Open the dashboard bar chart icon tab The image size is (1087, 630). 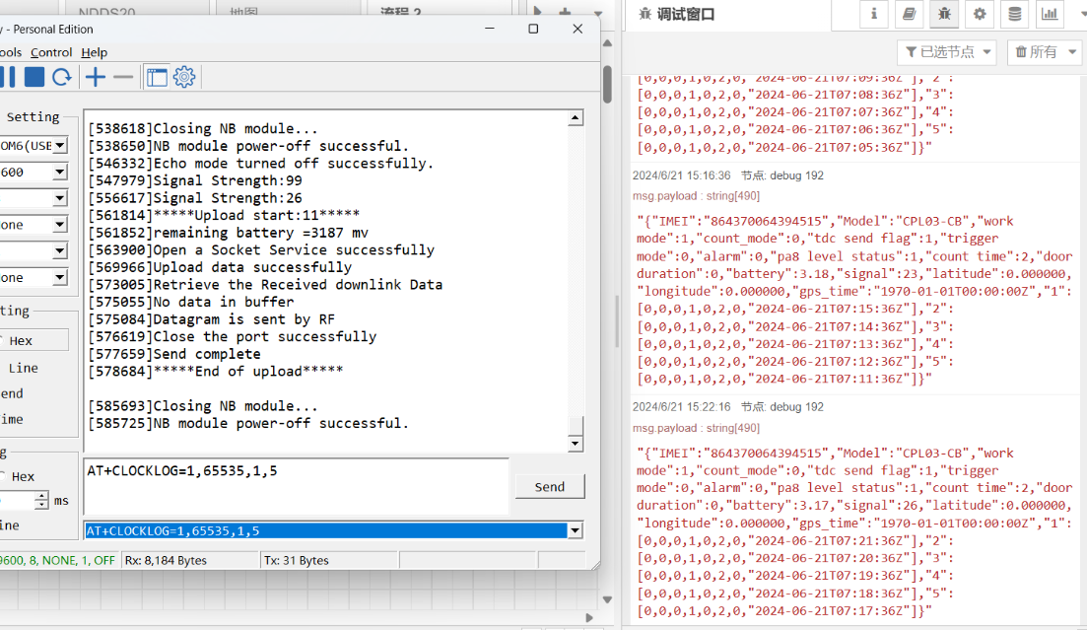click(1051, 14)
